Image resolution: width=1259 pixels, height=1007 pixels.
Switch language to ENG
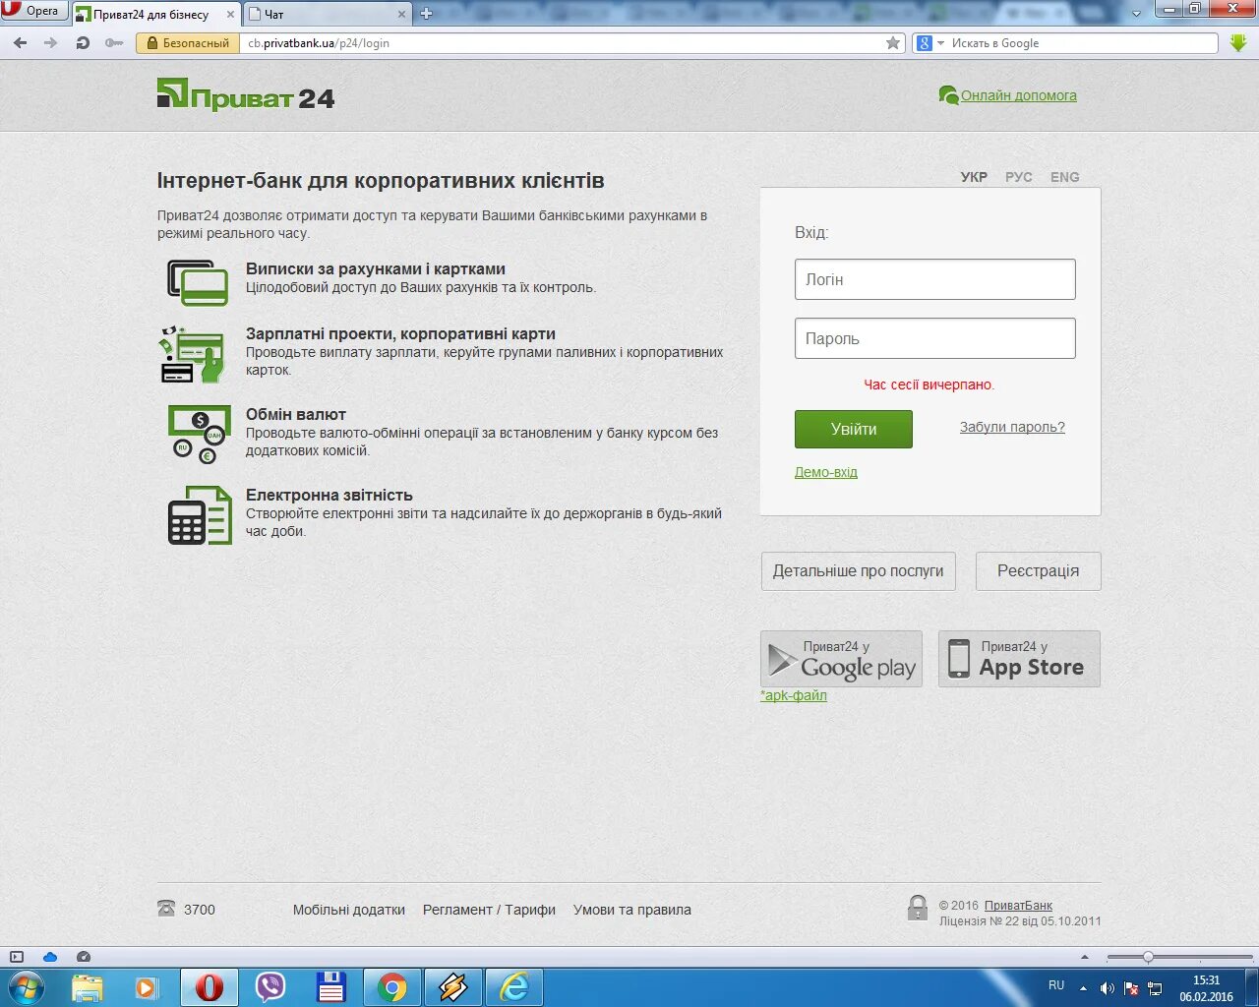pyautogui.click(x=1064, y=177)
